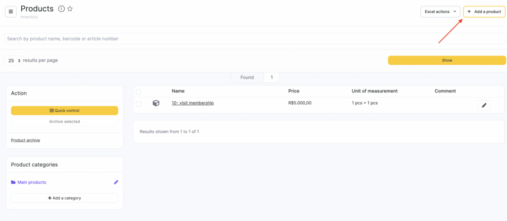
Task: Toggle the select-all checkbox in table header
Action: pos(139,91)
